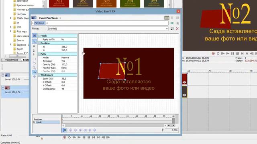Click the №4 green template thumbnail
Image resolution: width=257 pixels, height=144 pixels.
pyautogui.click(x=130, y=4)
